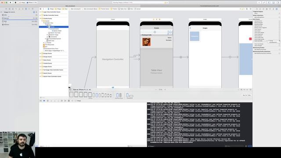This screenshot has height=158, width=281.
Task: Choose the iPhone 11 Pro run destination
Action: click(x=32, y=3)
